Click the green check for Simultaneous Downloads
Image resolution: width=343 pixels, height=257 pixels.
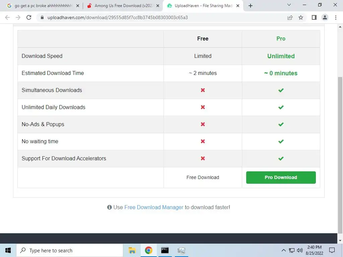point(281,90)
